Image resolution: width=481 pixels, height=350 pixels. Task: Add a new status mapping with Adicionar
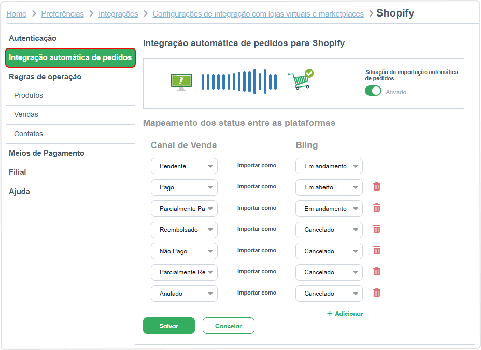[x=345, y=314]
